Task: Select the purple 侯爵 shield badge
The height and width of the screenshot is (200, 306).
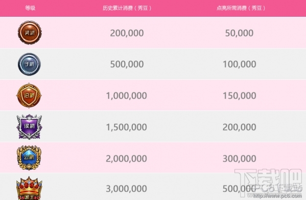Action: tap(29, 126)
